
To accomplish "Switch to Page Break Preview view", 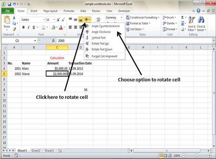I will pos(170,156).
